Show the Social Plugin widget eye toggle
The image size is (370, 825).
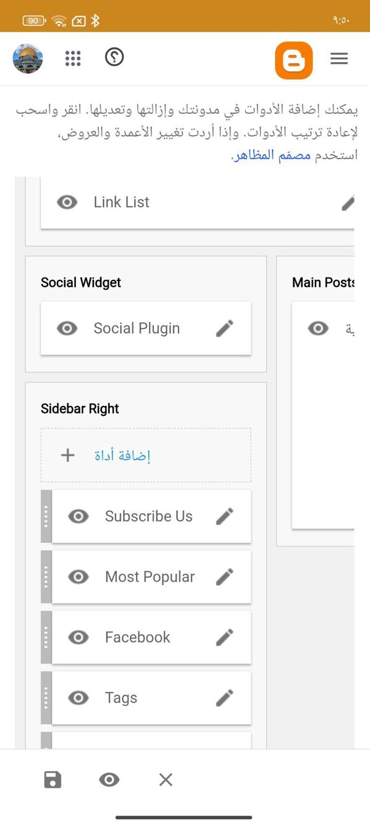pyautogui.click(x=67, y=328)
